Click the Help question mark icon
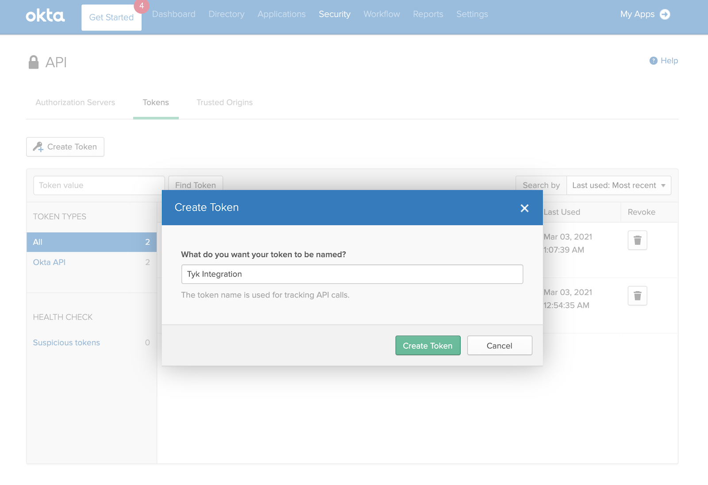The image size is (708, 485). (653, 61)
